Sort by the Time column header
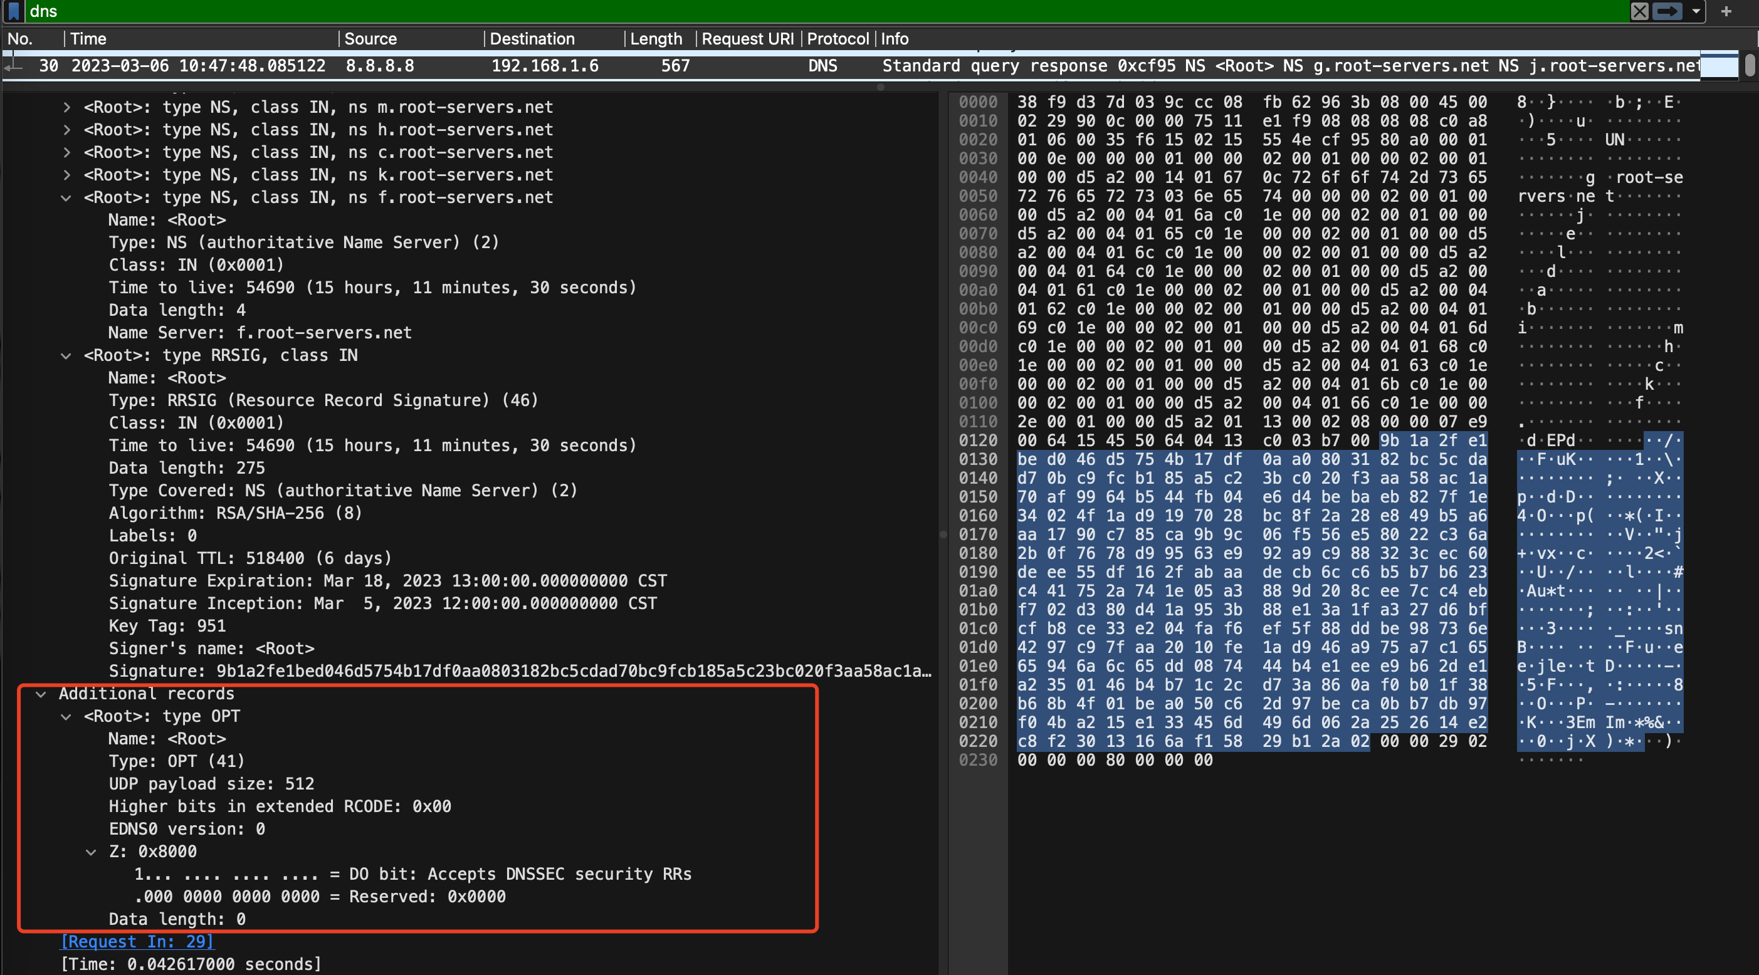The image size is (1759, 975). [89, 39]
